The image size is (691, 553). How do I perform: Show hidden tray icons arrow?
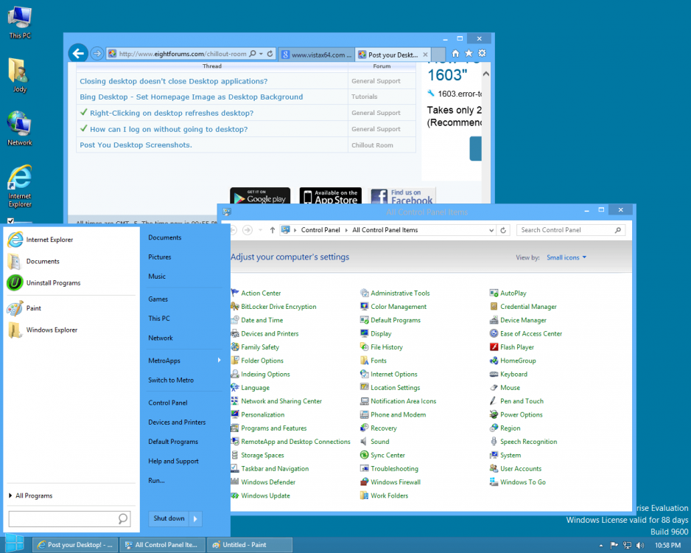[601, 546]
